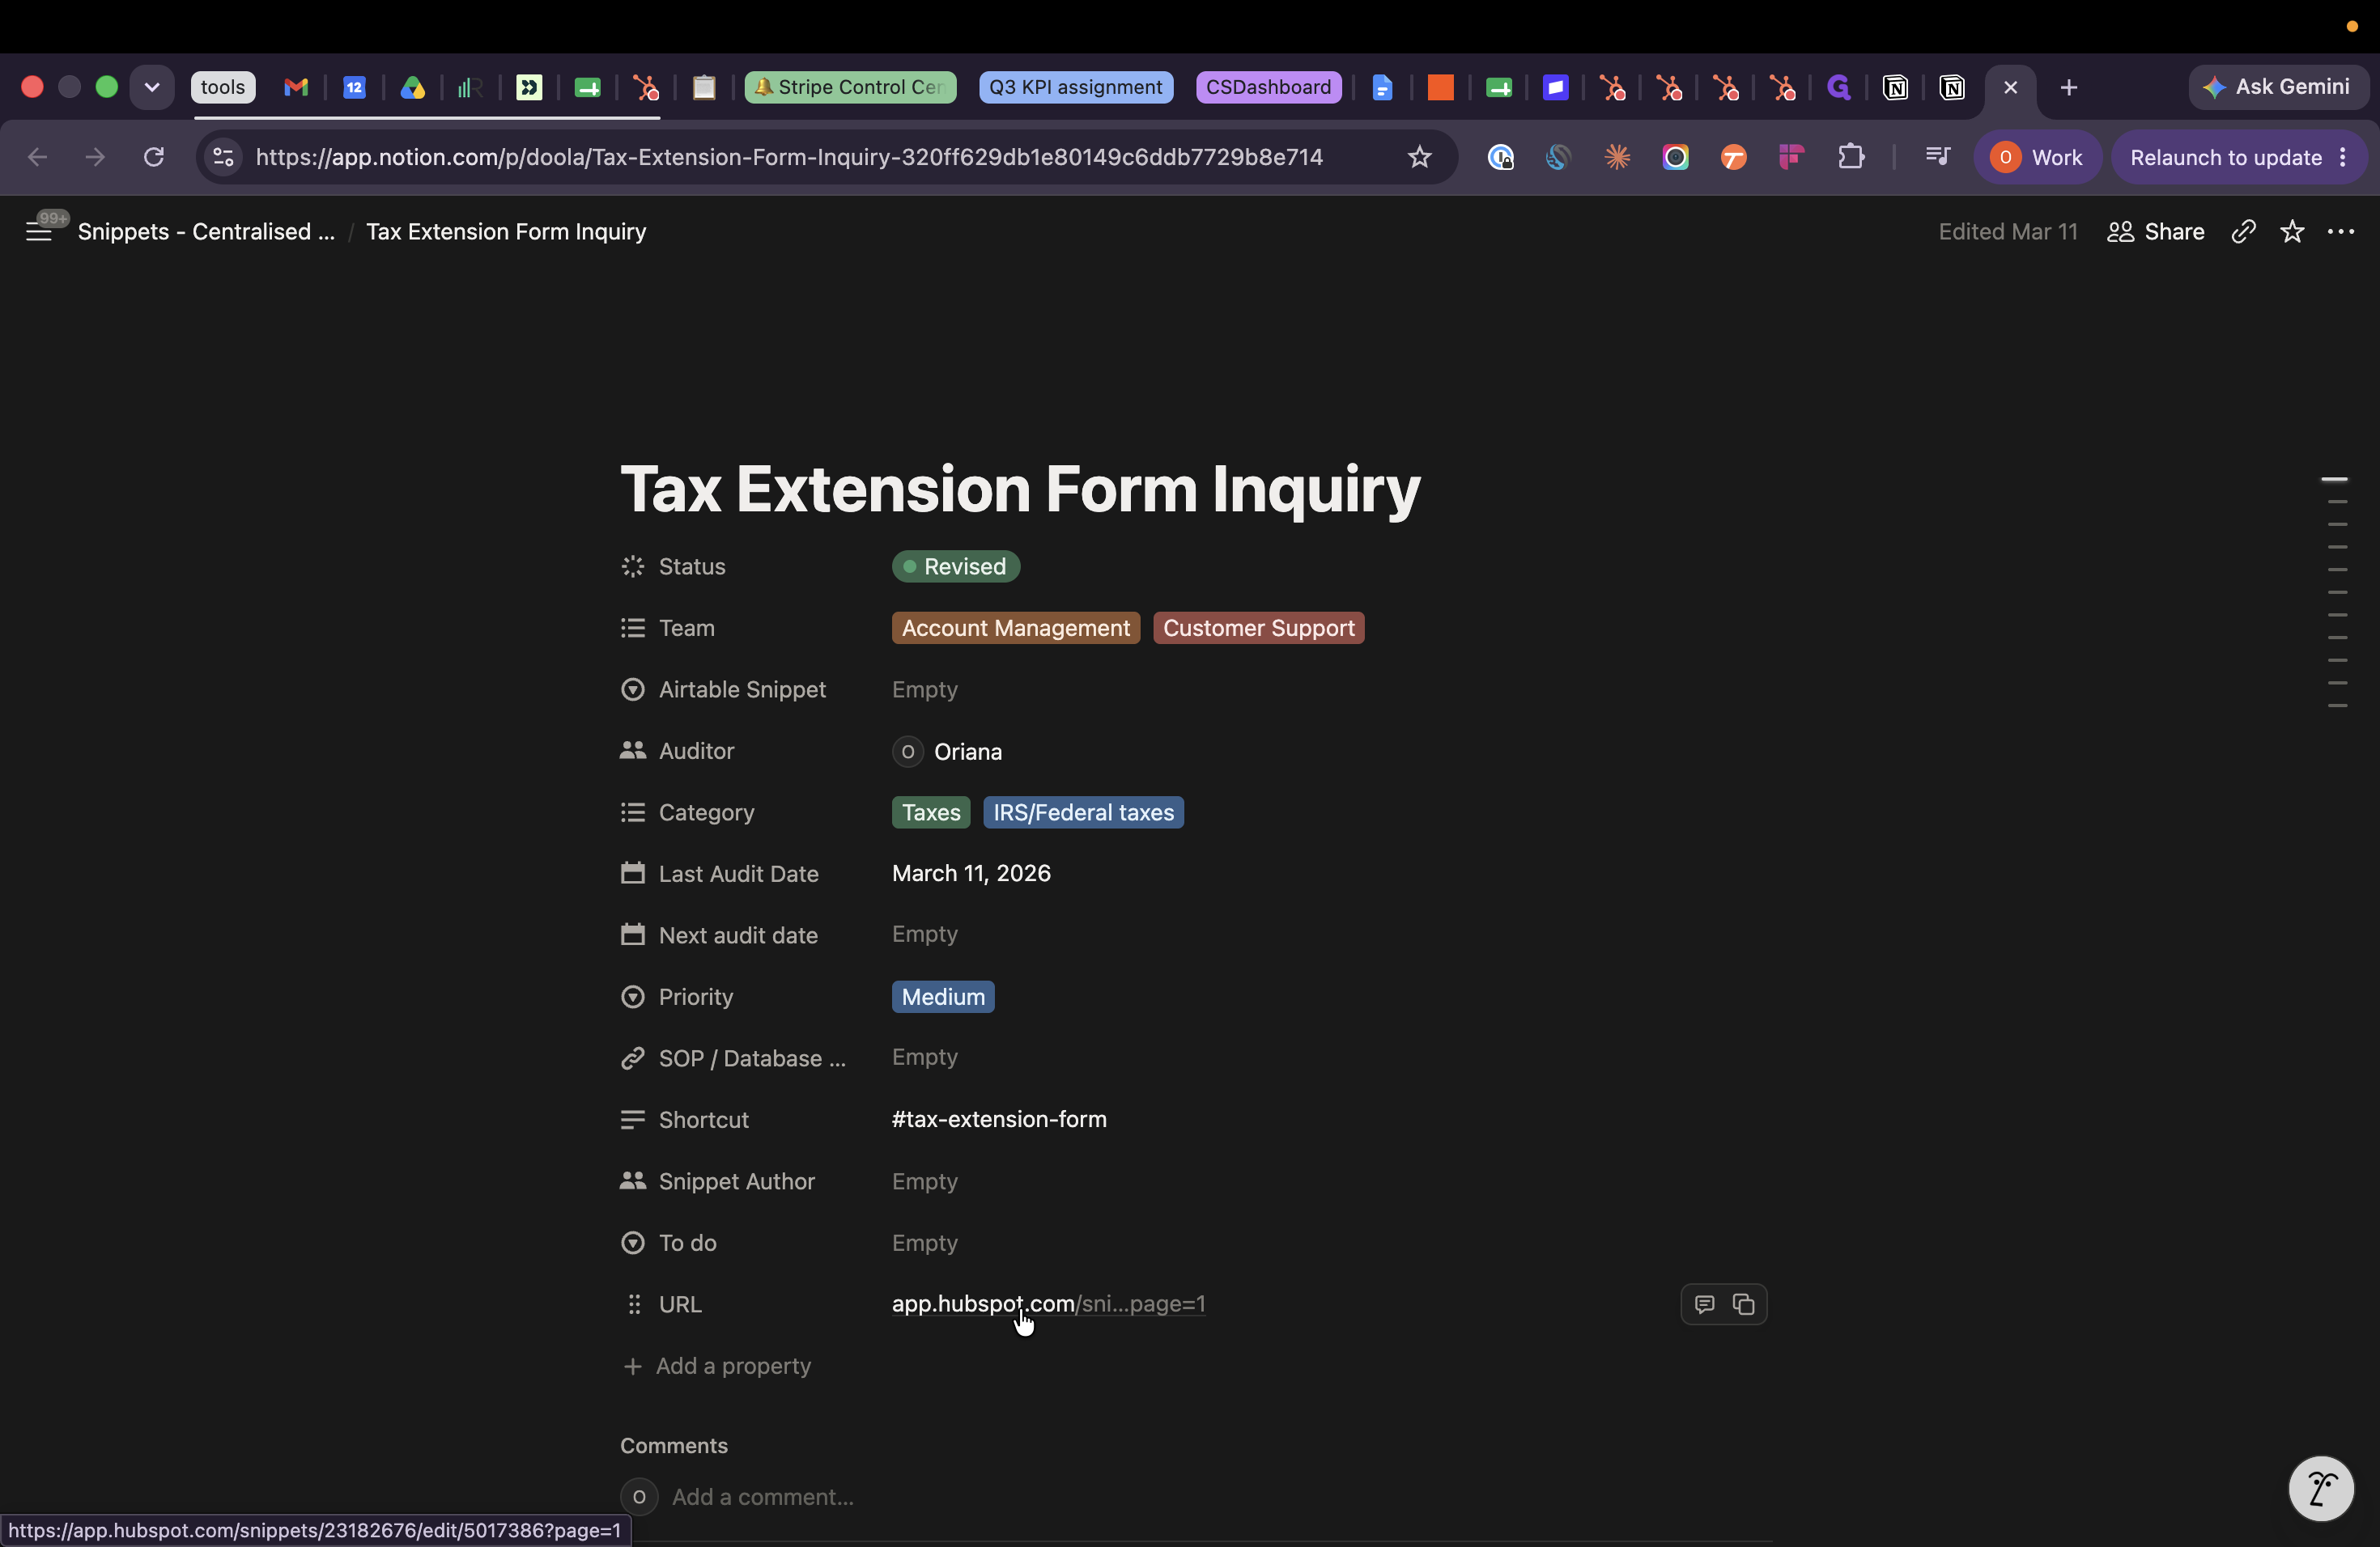The height and width of the screenshot is (1547, 2380).
Task: Change the Medium priority value
Action: pos(943,998)
